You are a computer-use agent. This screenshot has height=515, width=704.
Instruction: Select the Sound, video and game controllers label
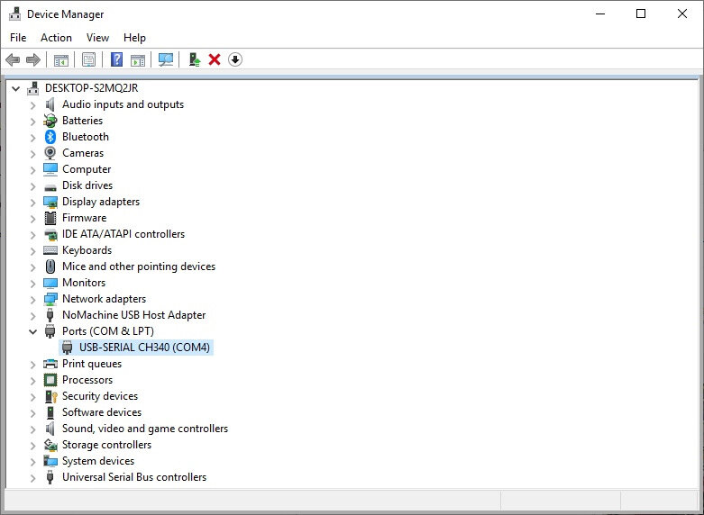point(145,429)
